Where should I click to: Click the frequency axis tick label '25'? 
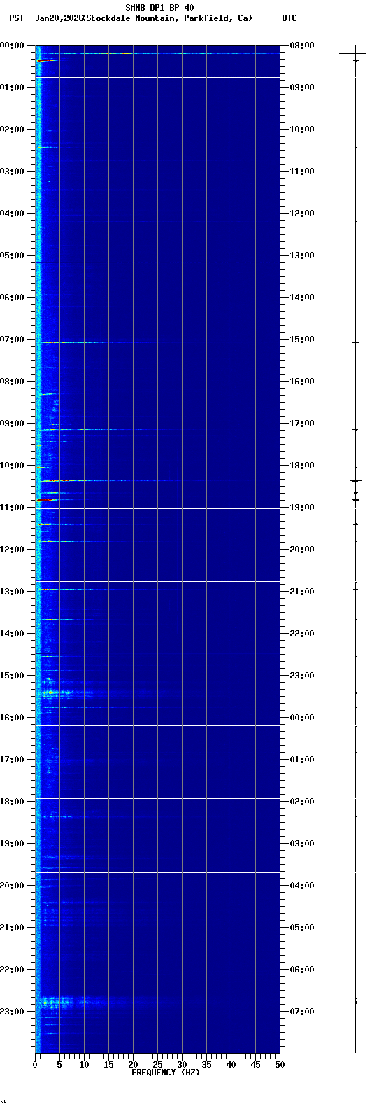[157, 1065]
